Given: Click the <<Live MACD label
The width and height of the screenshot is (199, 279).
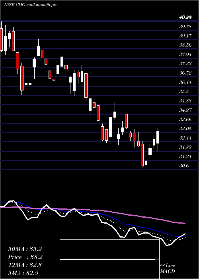Looking at the screenshot, I should tap(168, 269).
